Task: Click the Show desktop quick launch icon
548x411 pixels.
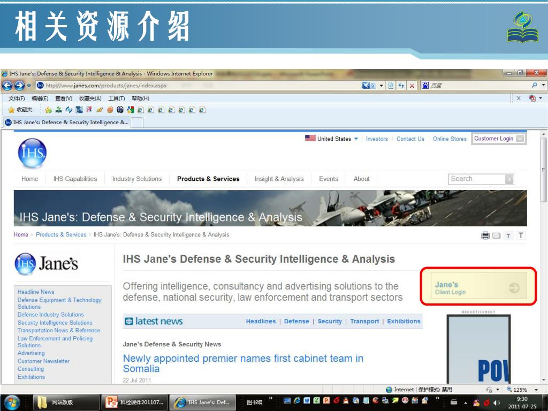Action: pyautogui.click(x=287, y=401)
